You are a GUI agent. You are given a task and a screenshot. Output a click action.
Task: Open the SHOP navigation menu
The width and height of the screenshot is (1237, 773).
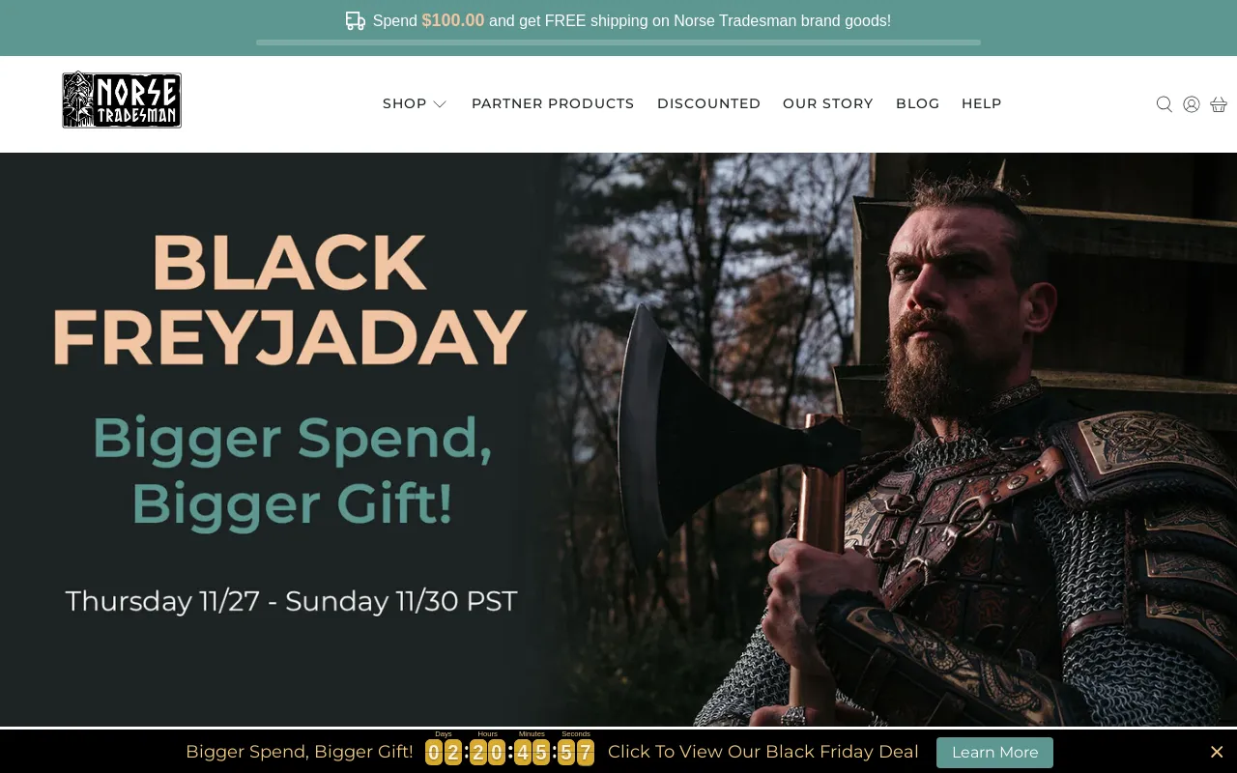[405, 103]
